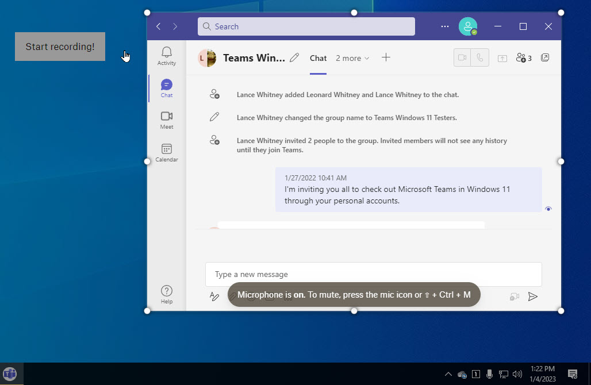
Task: Add a new tab with the plus
Action: coord(386,57)
